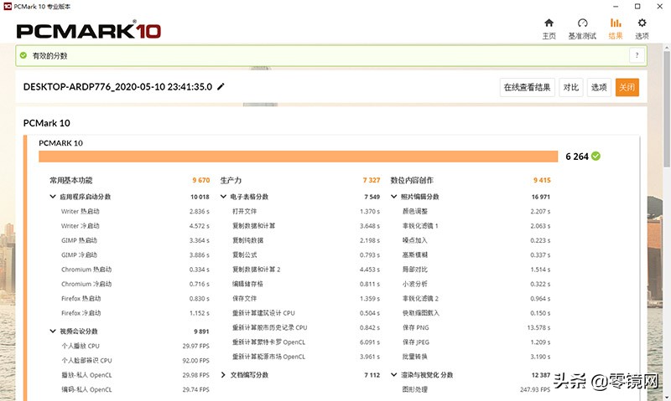Click the question mark help icon
671x401 pixels.
tap(637, 55)
